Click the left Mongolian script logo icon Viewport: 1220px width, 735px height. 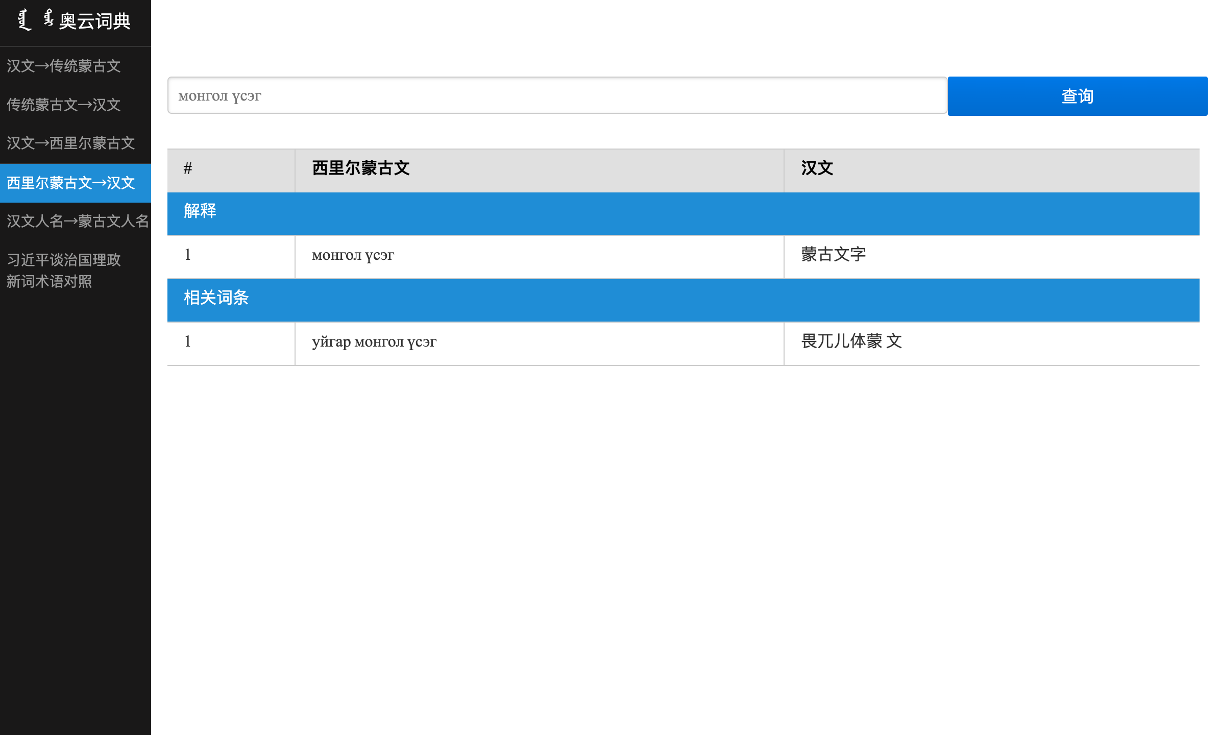tap(23, 19)
